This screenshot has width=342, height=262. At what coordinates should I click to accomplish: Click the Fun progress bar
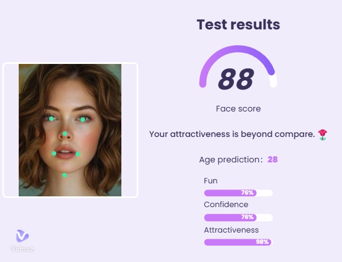point(238,193)
